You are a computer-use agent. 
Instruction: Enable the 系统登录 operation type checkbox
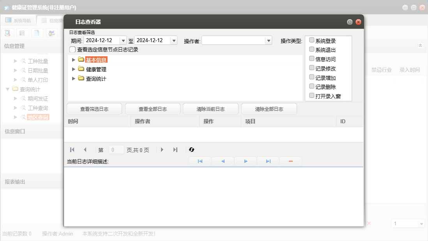pyautogui.click(x=311, y=40)
